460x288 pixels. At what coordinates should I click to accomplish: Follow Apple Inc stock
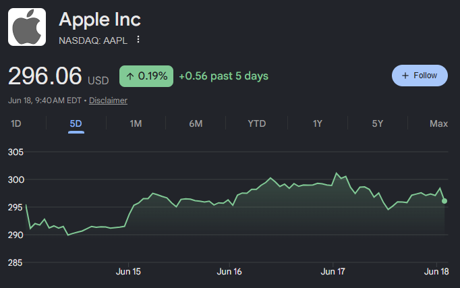pyautogui.click(x=420, y=76)
